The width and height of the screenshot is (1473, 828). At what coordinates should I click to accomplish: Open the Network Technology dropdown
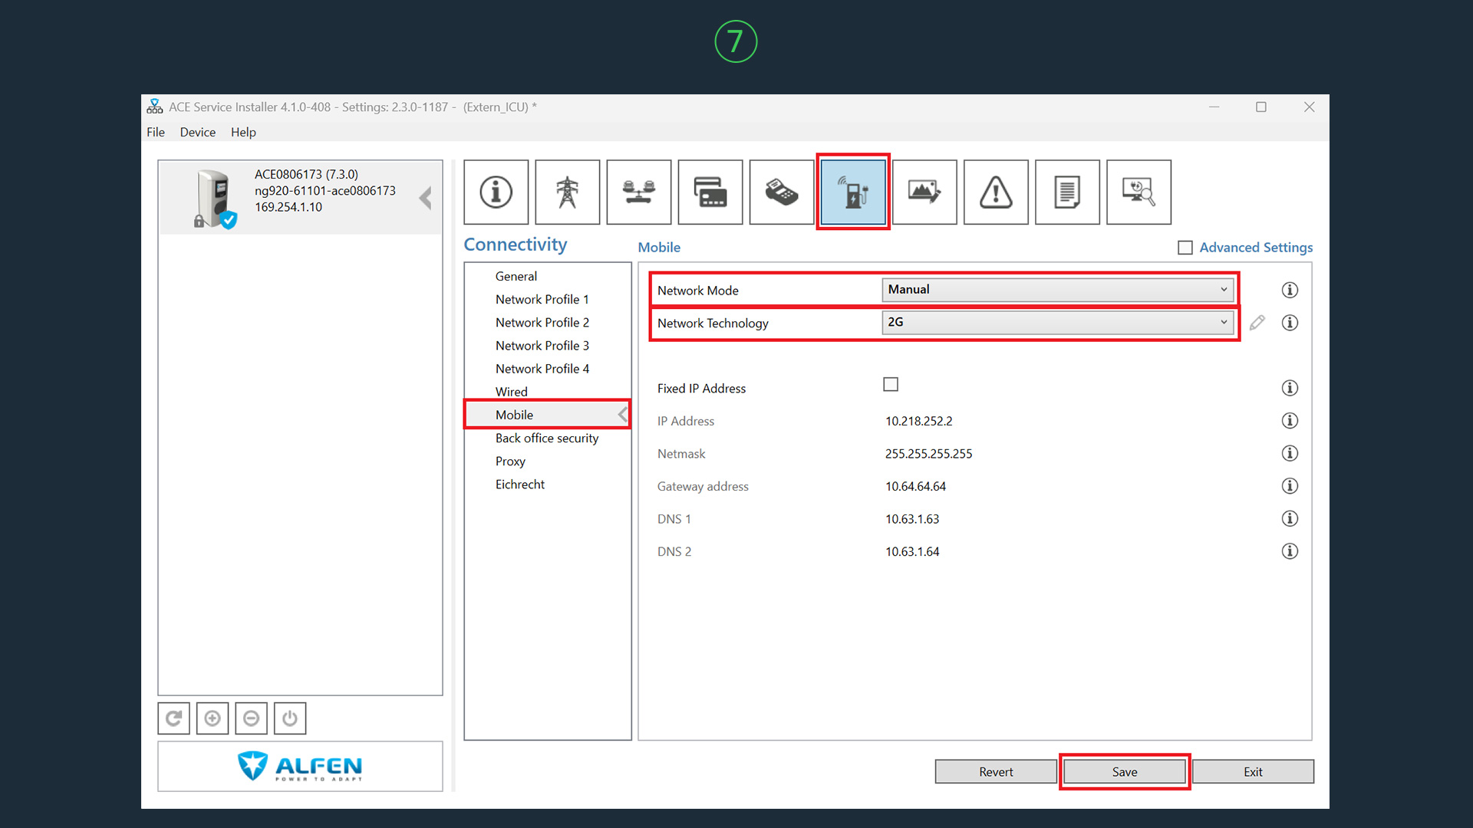coord(1058,323)
